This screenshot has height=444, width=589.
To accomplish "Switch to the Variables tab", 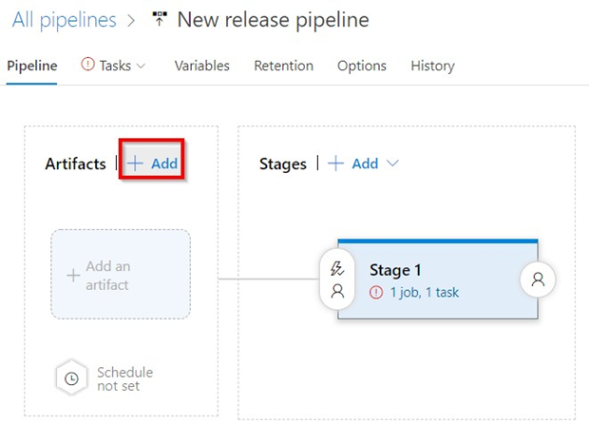I will click(201, 66).
